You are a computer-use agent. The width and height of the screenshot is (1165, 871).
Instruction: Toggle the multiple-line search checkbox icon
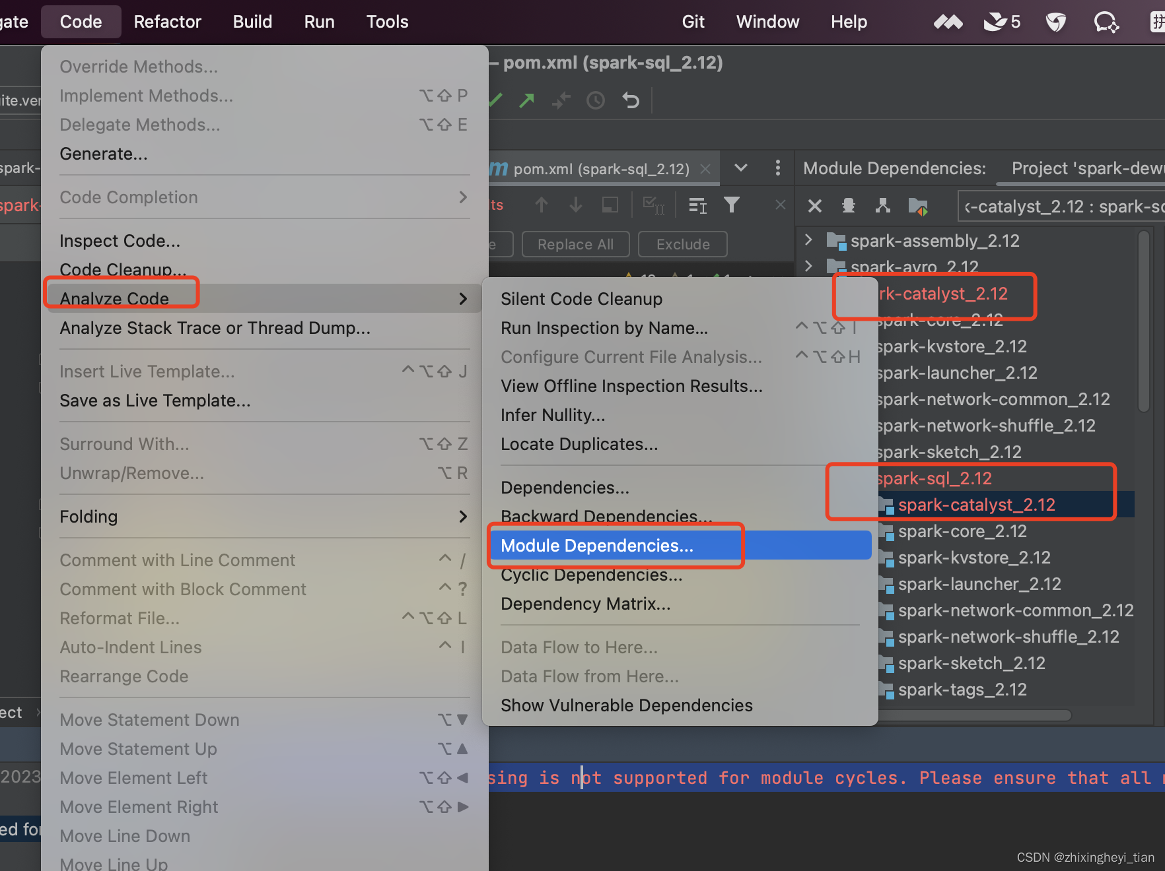pos(653,205)
